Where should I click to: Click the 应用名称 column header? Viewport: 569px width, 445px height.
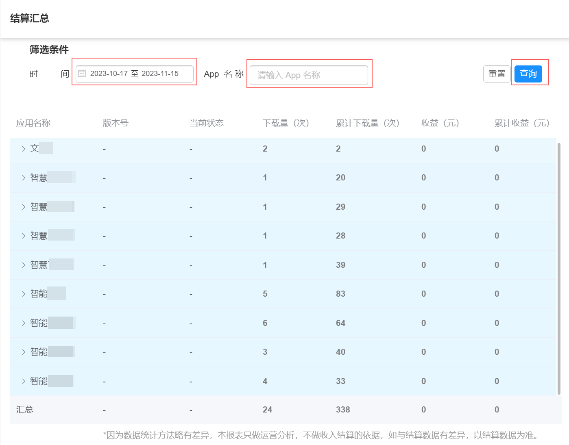tap(33, 123)
